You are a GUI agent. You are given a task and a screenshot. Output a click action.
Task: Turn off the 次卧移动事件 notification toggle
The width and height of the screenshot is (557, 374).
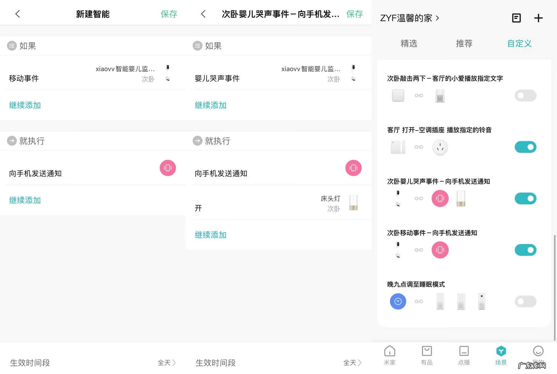pyautogui.click(x=525, y=250)
